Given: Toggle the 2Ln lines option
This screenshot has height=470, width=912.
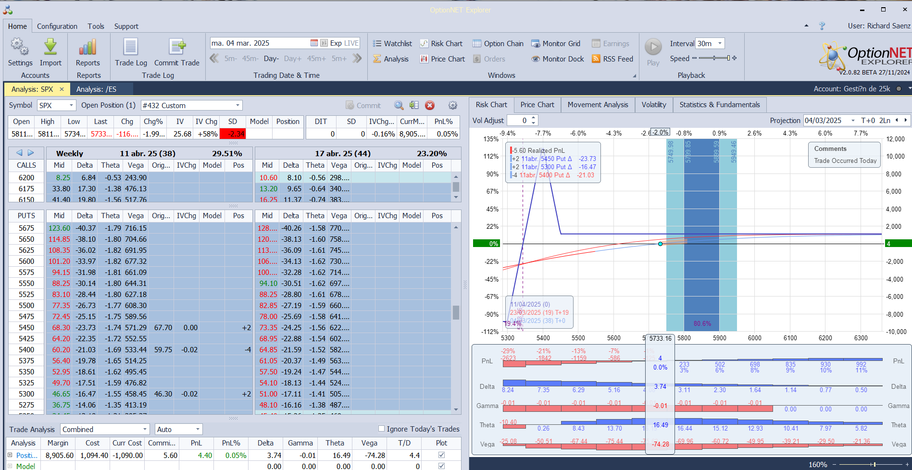Looking at the screenshot, I should tap(885, 120).
